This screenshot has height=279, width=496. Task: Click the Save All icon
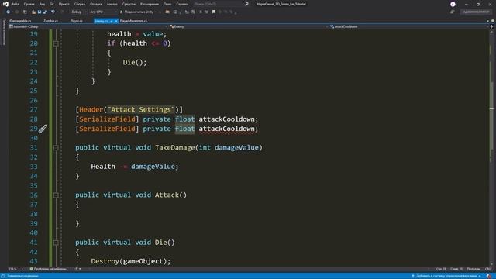pyautogui.click(x=45, y=12)
